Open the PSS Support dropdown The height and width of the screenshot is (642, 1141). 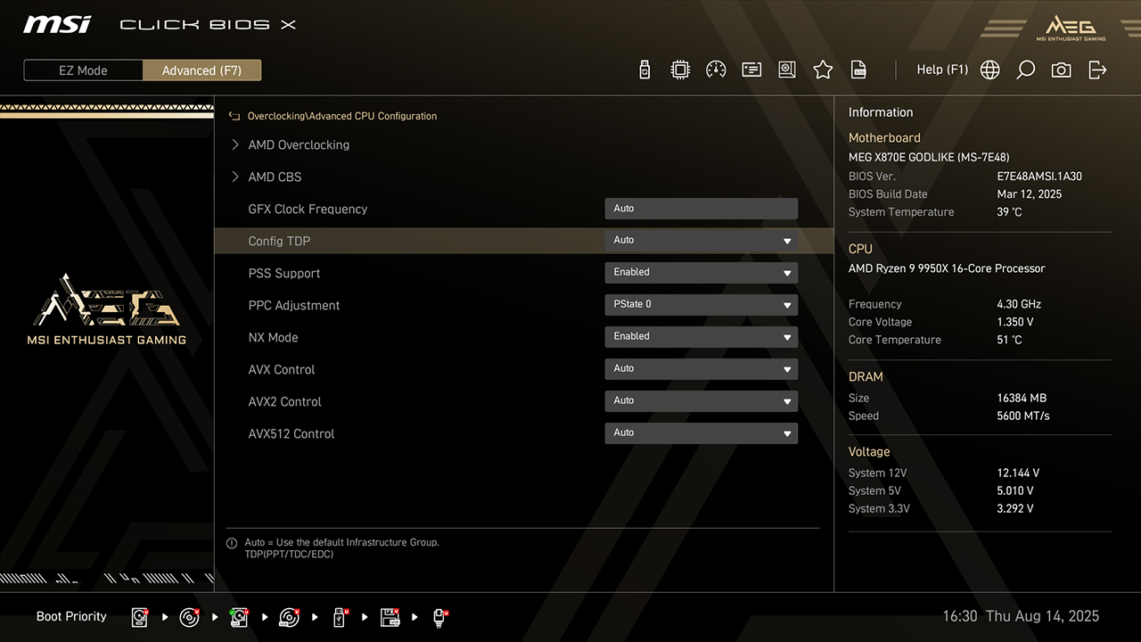(702, 273)
